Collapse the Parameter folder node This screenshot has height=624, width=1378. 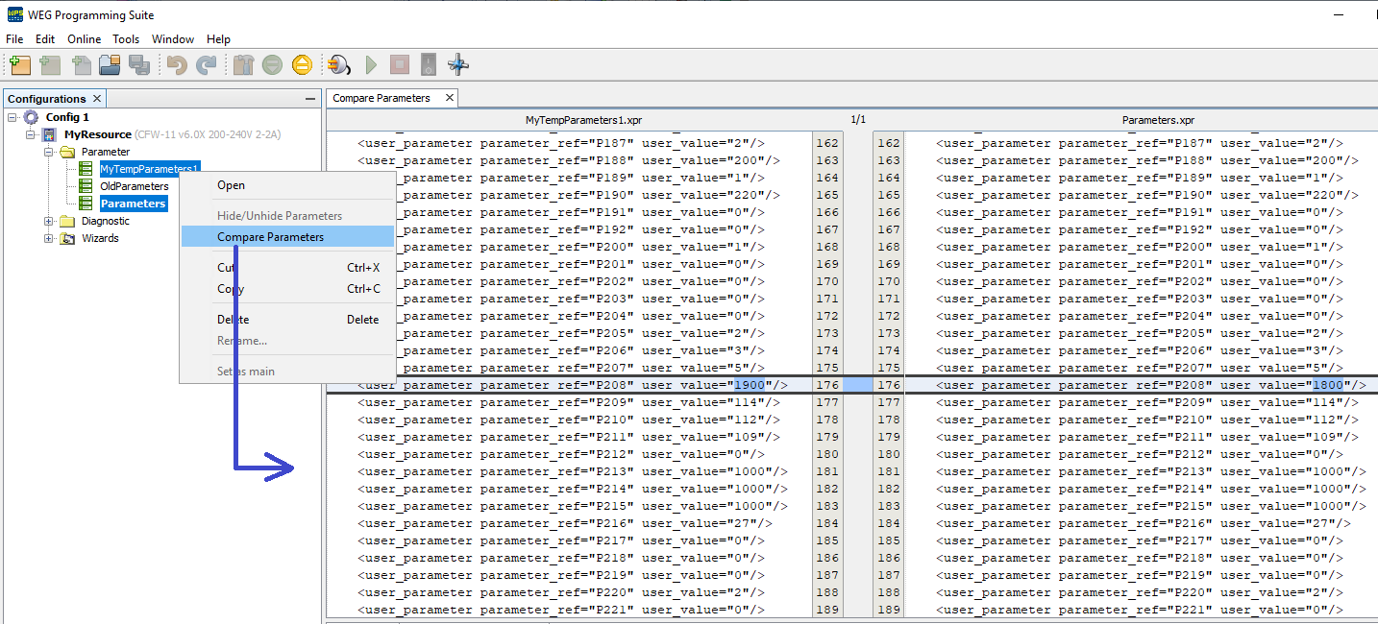pos(49,152)
